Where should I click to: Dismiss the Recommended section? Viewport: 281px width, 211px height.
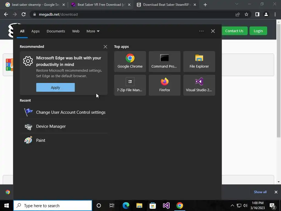pos(105,47)
